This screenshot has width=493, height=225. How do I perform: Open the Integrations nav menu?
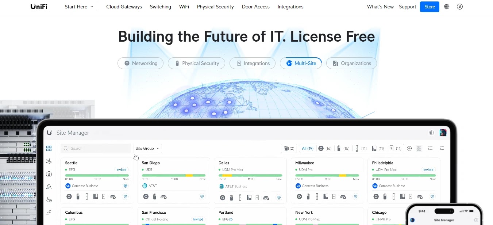coord(290,7)
